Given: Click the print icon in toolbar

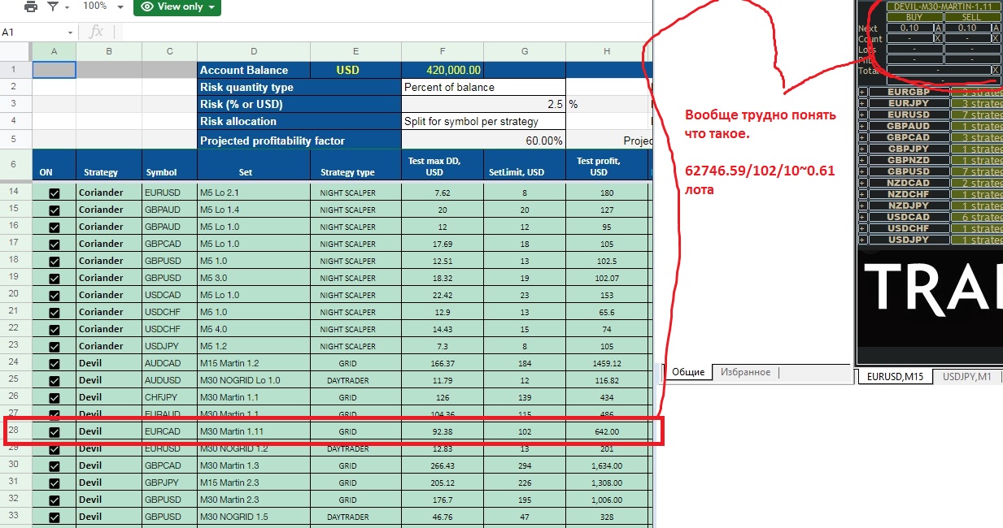Looking at the screenshot, I should 31,6.
